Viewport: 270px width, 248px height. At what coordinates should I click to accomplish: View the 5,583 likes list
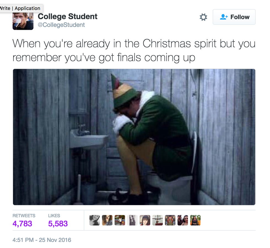pyautogui.click(x=58, y=224)
